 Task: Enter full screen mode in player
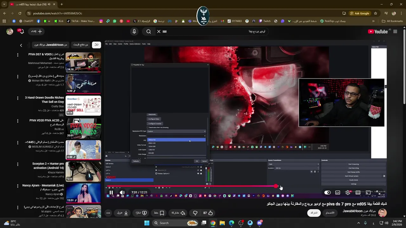[x=378, y=193]
